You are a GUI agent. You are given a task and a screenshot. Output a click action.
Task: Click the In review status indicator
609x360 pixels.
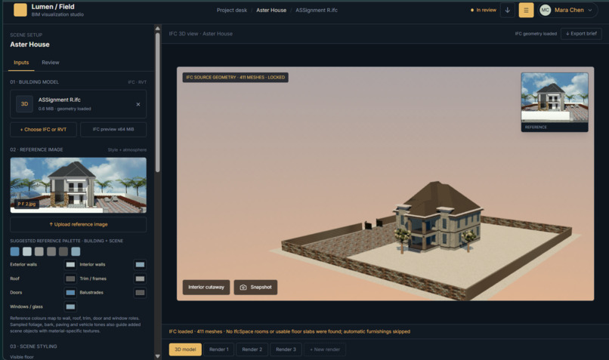pyautogui.click(x=483, y=10)
